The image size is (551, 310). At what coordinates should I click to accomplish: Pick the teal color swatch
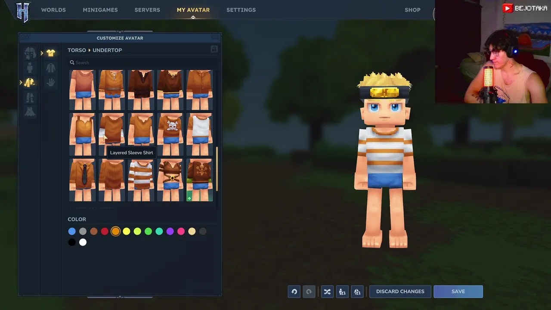coord(159,232)
